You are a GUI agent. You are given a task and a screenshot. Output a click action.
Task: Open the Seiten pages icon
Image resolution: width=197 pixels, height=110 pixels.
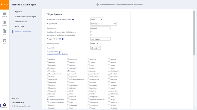click(4, 32)
